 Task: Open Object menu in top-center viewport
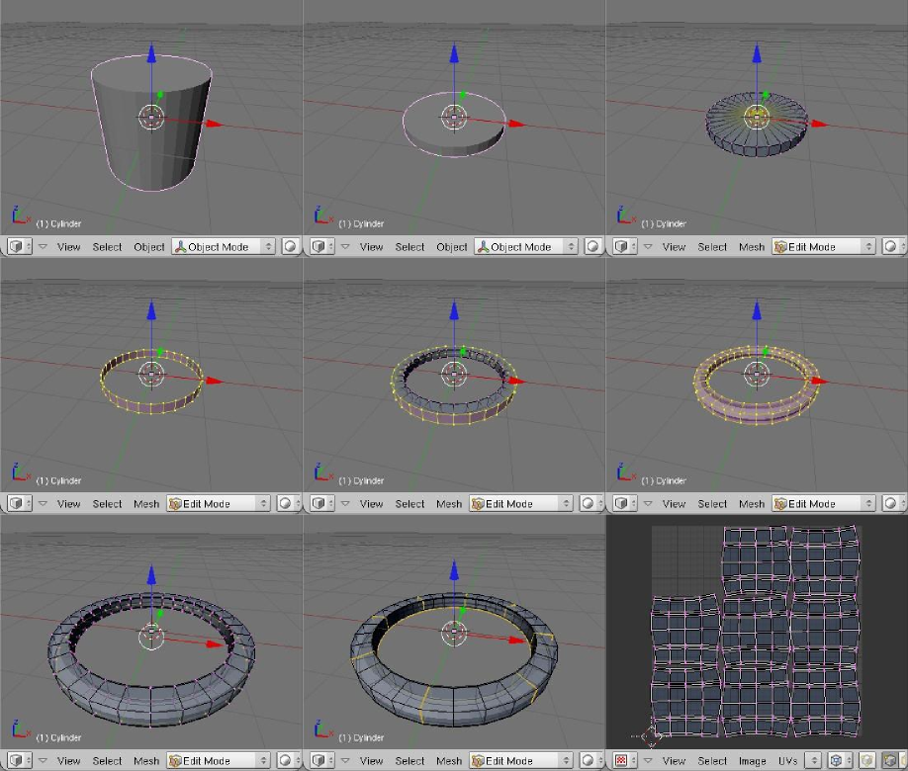tap(452, 247)
